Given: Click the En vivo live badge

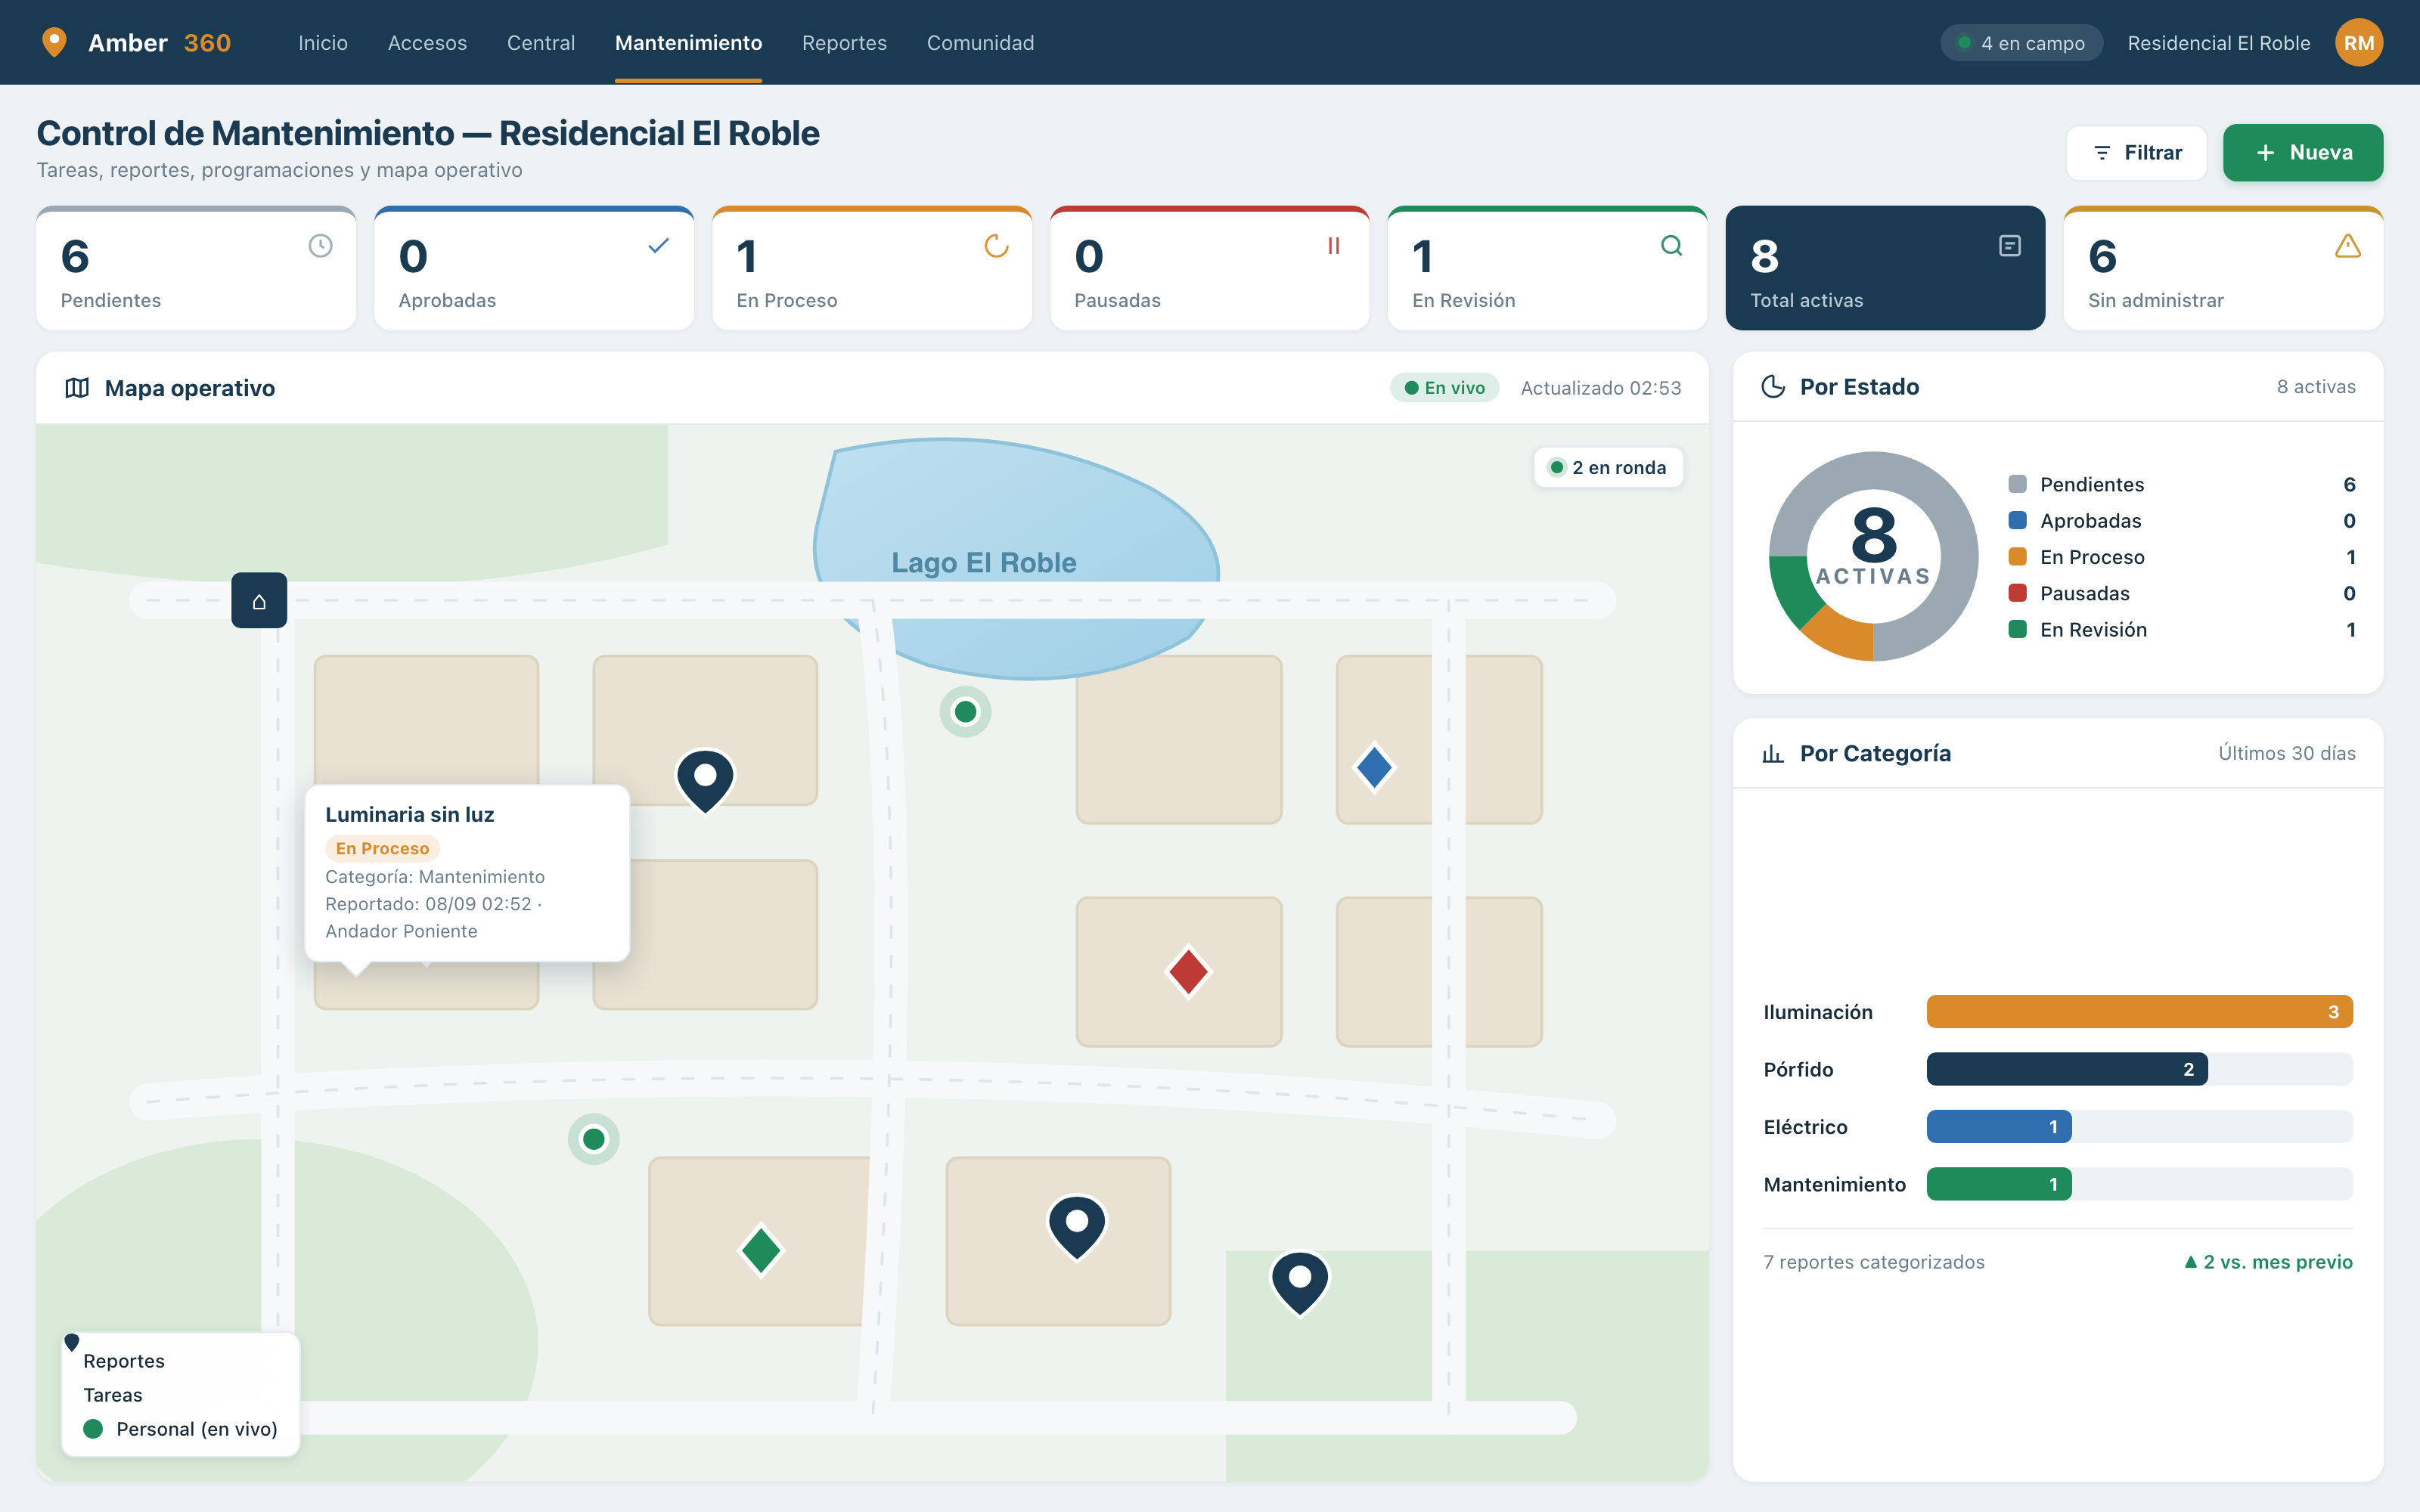Looking at the screenshot, I should (1444, 388).
